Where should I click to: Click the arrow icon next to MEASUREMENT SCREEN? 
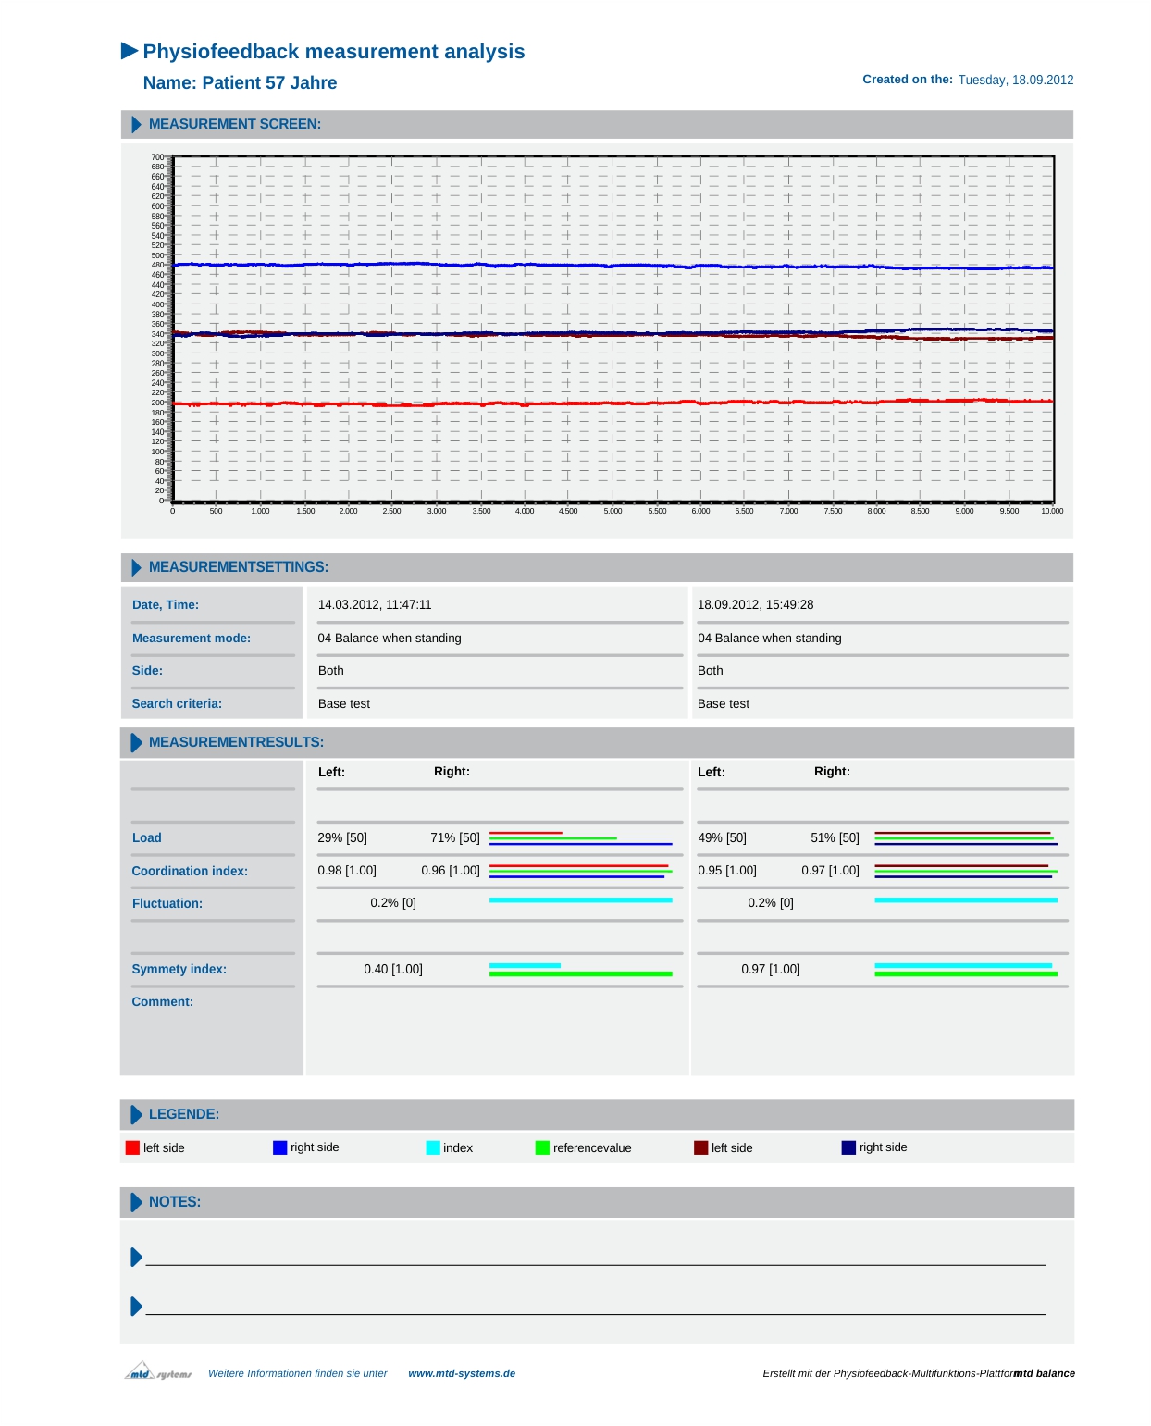pyautogui.click(x=137, y=124)
